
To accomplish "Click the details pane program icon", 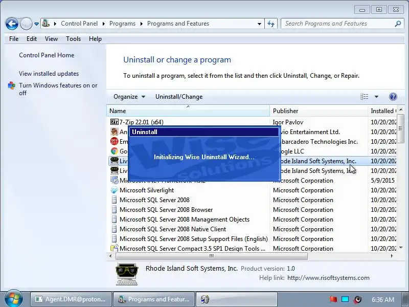I will 127,274.
